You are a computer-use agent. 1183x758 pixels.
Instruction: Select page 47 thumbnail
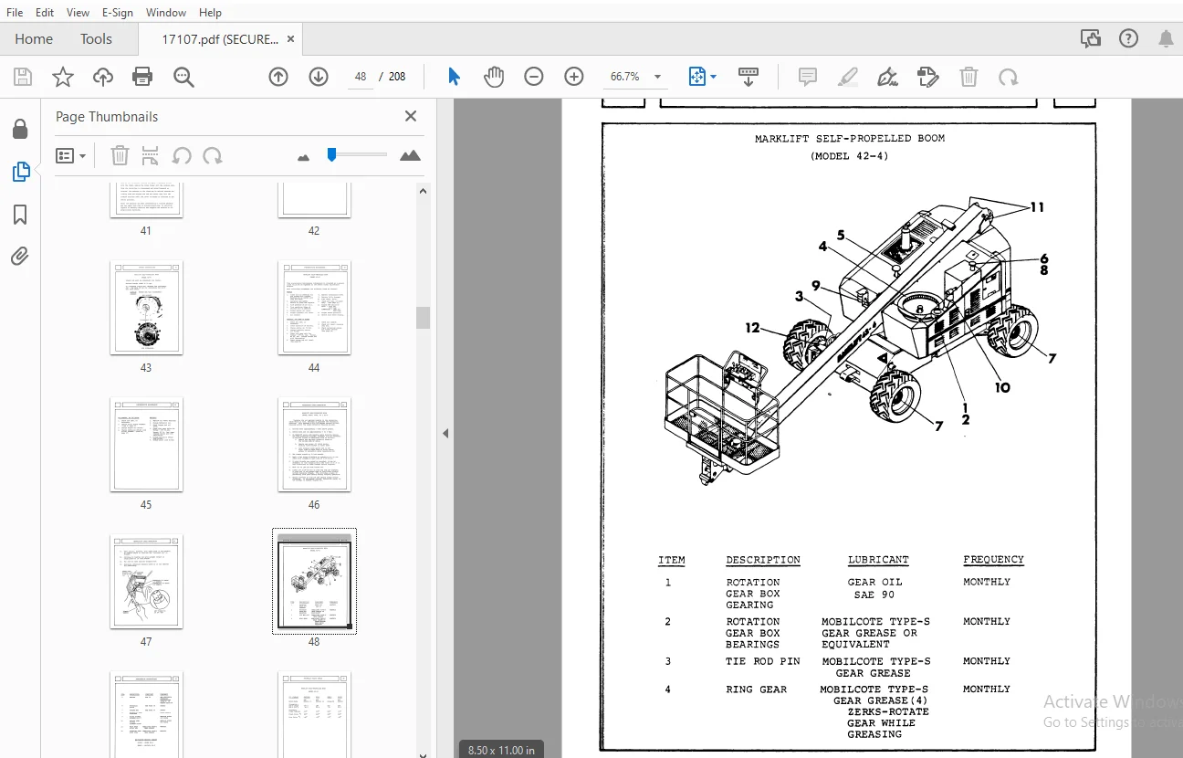coord(146,582)
